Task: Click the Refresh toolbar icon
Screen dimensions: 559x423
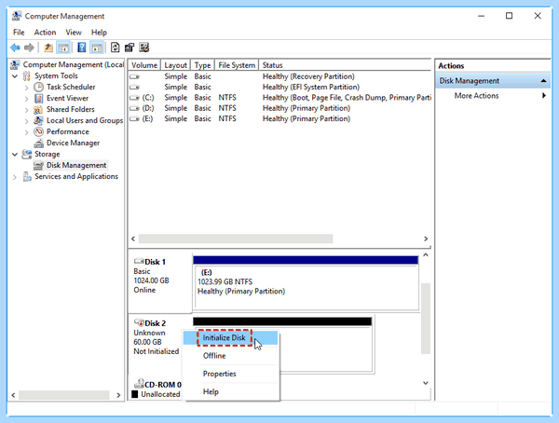Action: click(x=115, y=48)
